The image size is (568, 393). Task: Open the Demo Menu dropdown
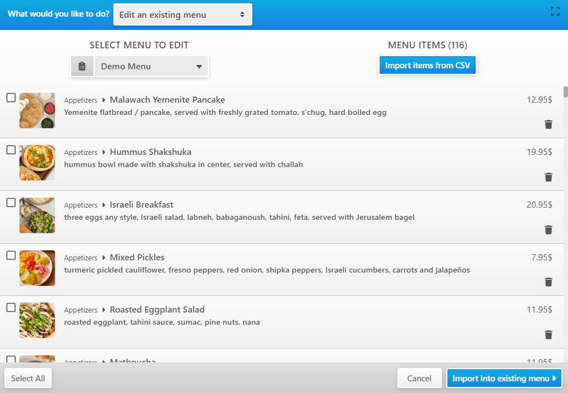click(151, 67)
